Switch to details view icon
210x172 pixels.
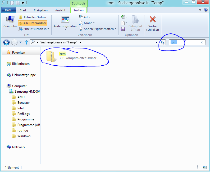coord(199,167)
